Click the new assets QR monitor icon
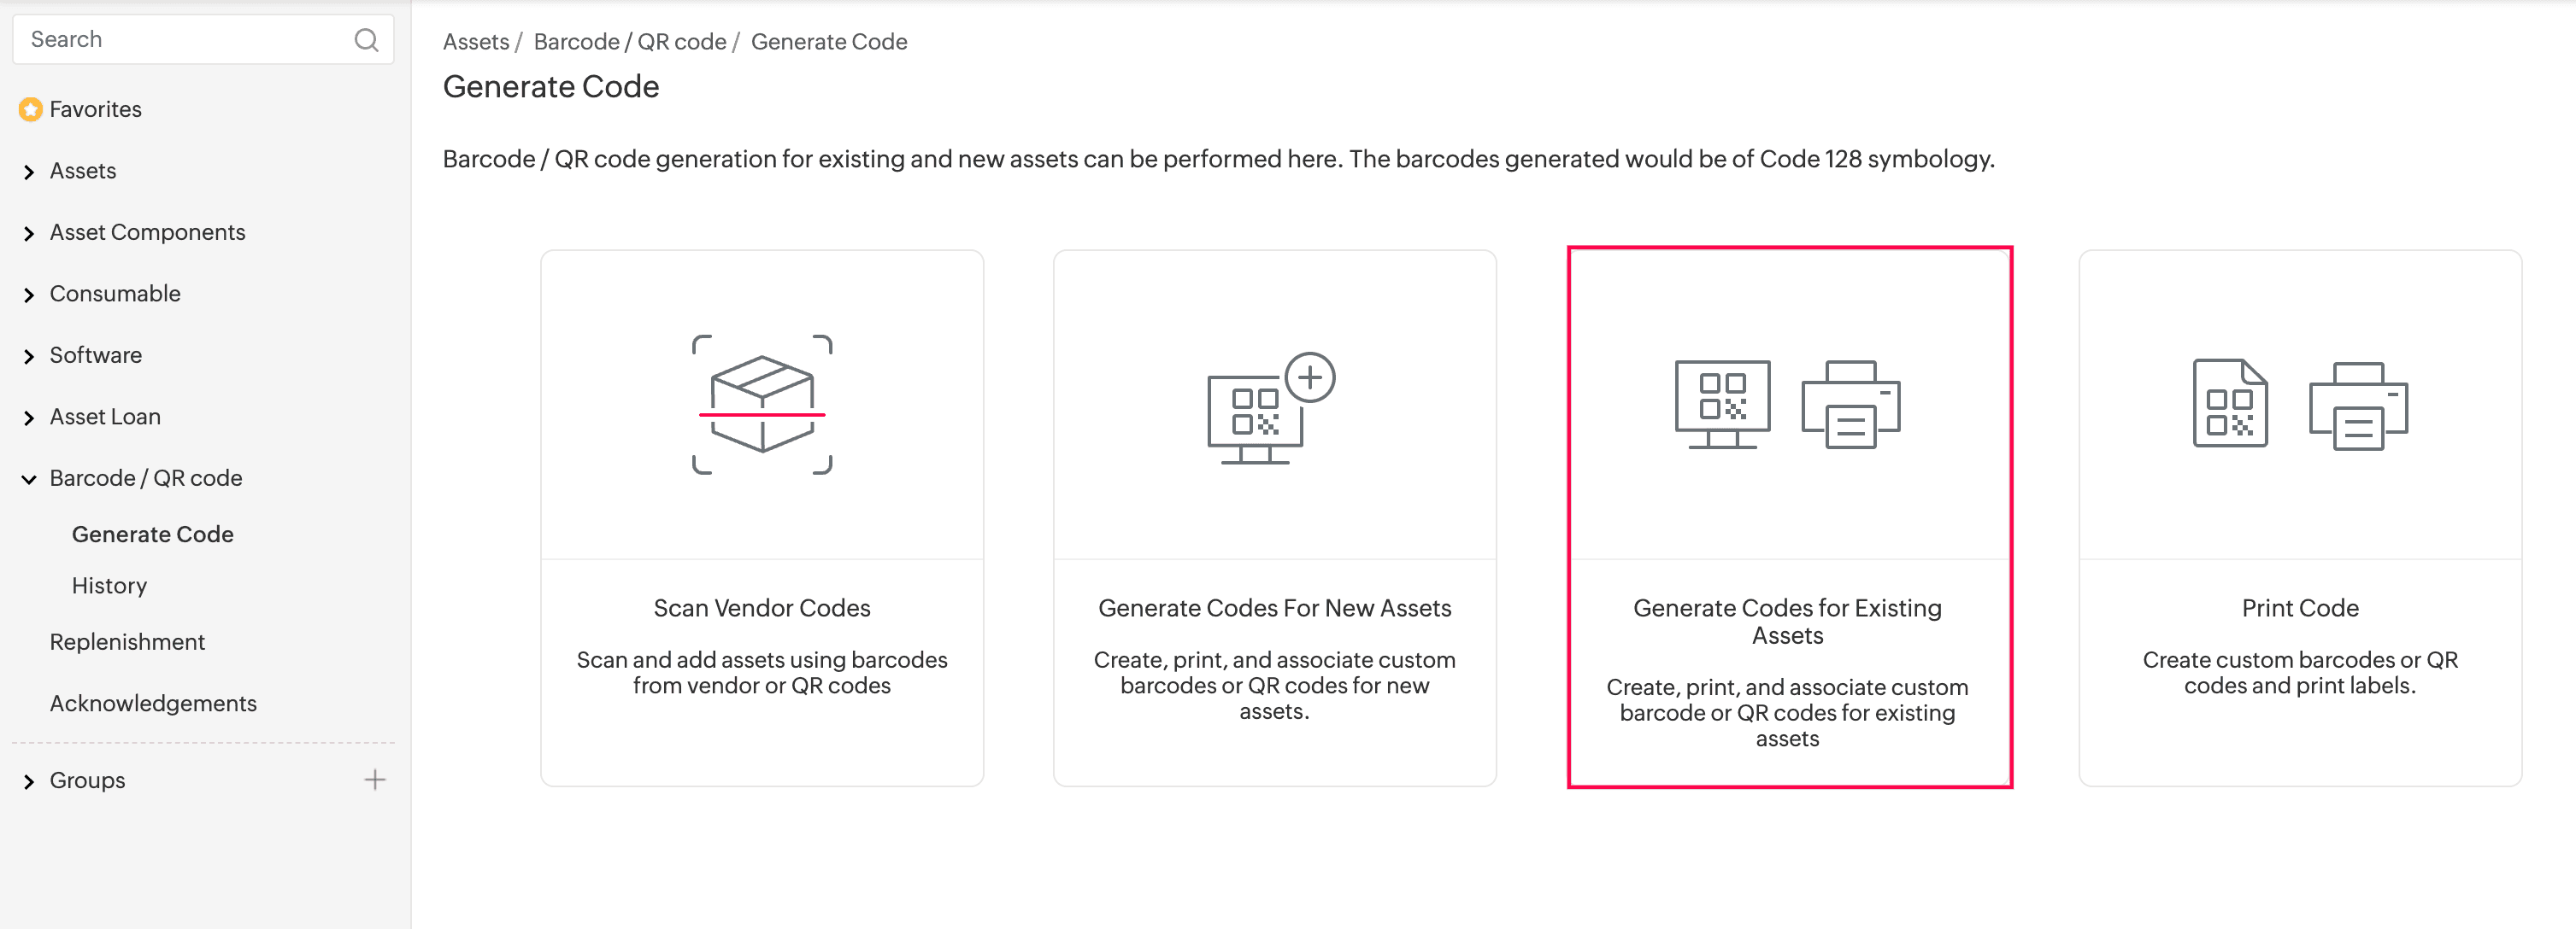The image size is (2576, 929). click(x=1256, y=418)
